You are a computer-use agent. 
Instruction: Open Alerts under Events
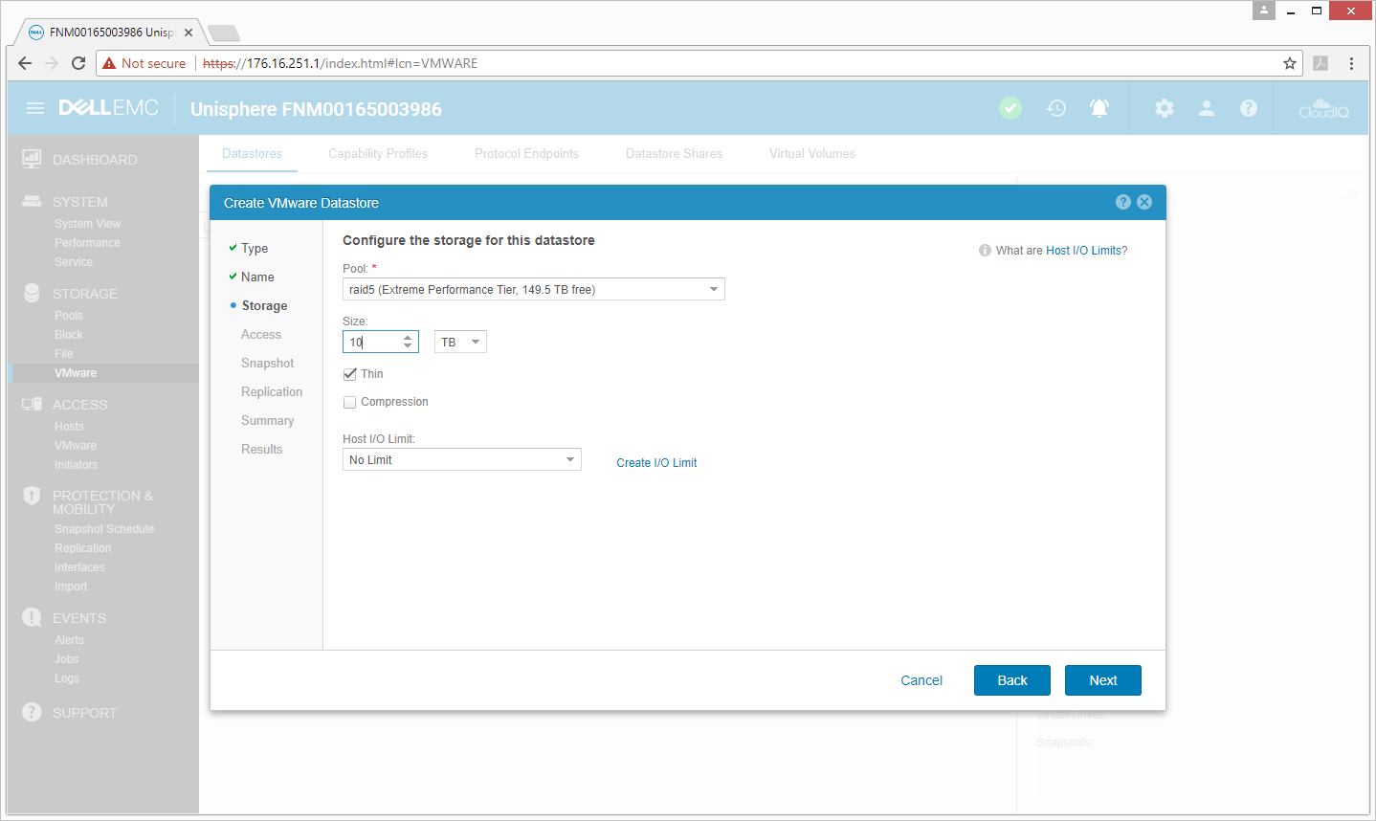pyautogui.click(x=69, y=640)
